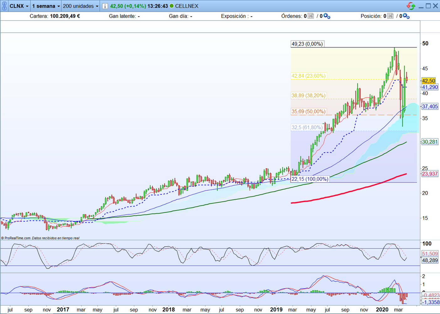Click the -1,3358 MACD value tag
This screenshot has width=440, height=314.
[x=431, y=302]
